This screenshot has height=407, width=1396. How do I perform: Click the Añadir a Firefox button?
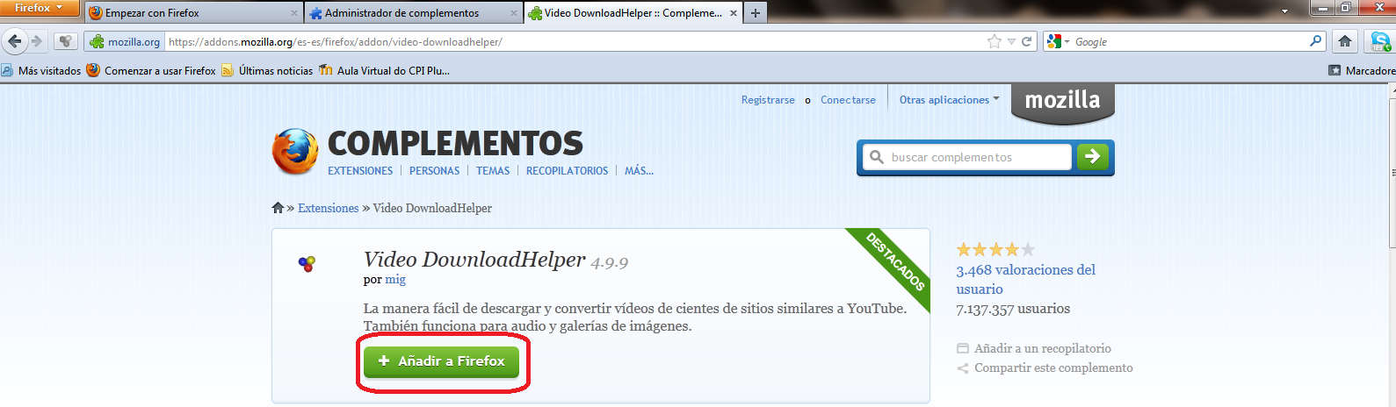click(x=442, y=361)
